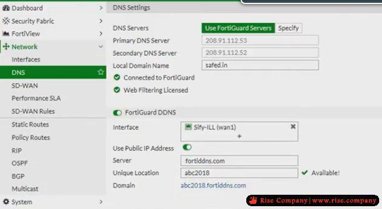Click the favorite star on DNS

(100, 72)
